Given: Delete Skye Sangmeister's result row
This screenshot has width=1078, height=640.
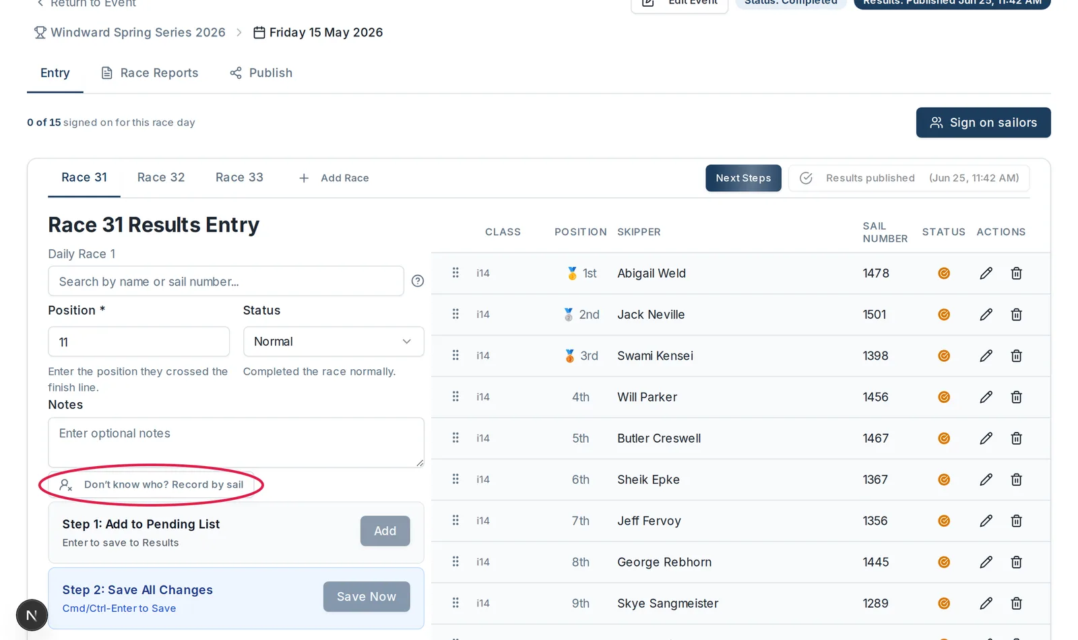Looking at the screenshot, I should pos(1016,604).
